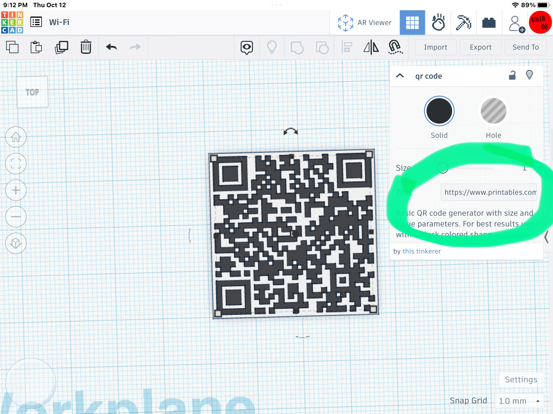Click the TOP view cube
The width and height of the screenshot is (553, 414).
32,92
